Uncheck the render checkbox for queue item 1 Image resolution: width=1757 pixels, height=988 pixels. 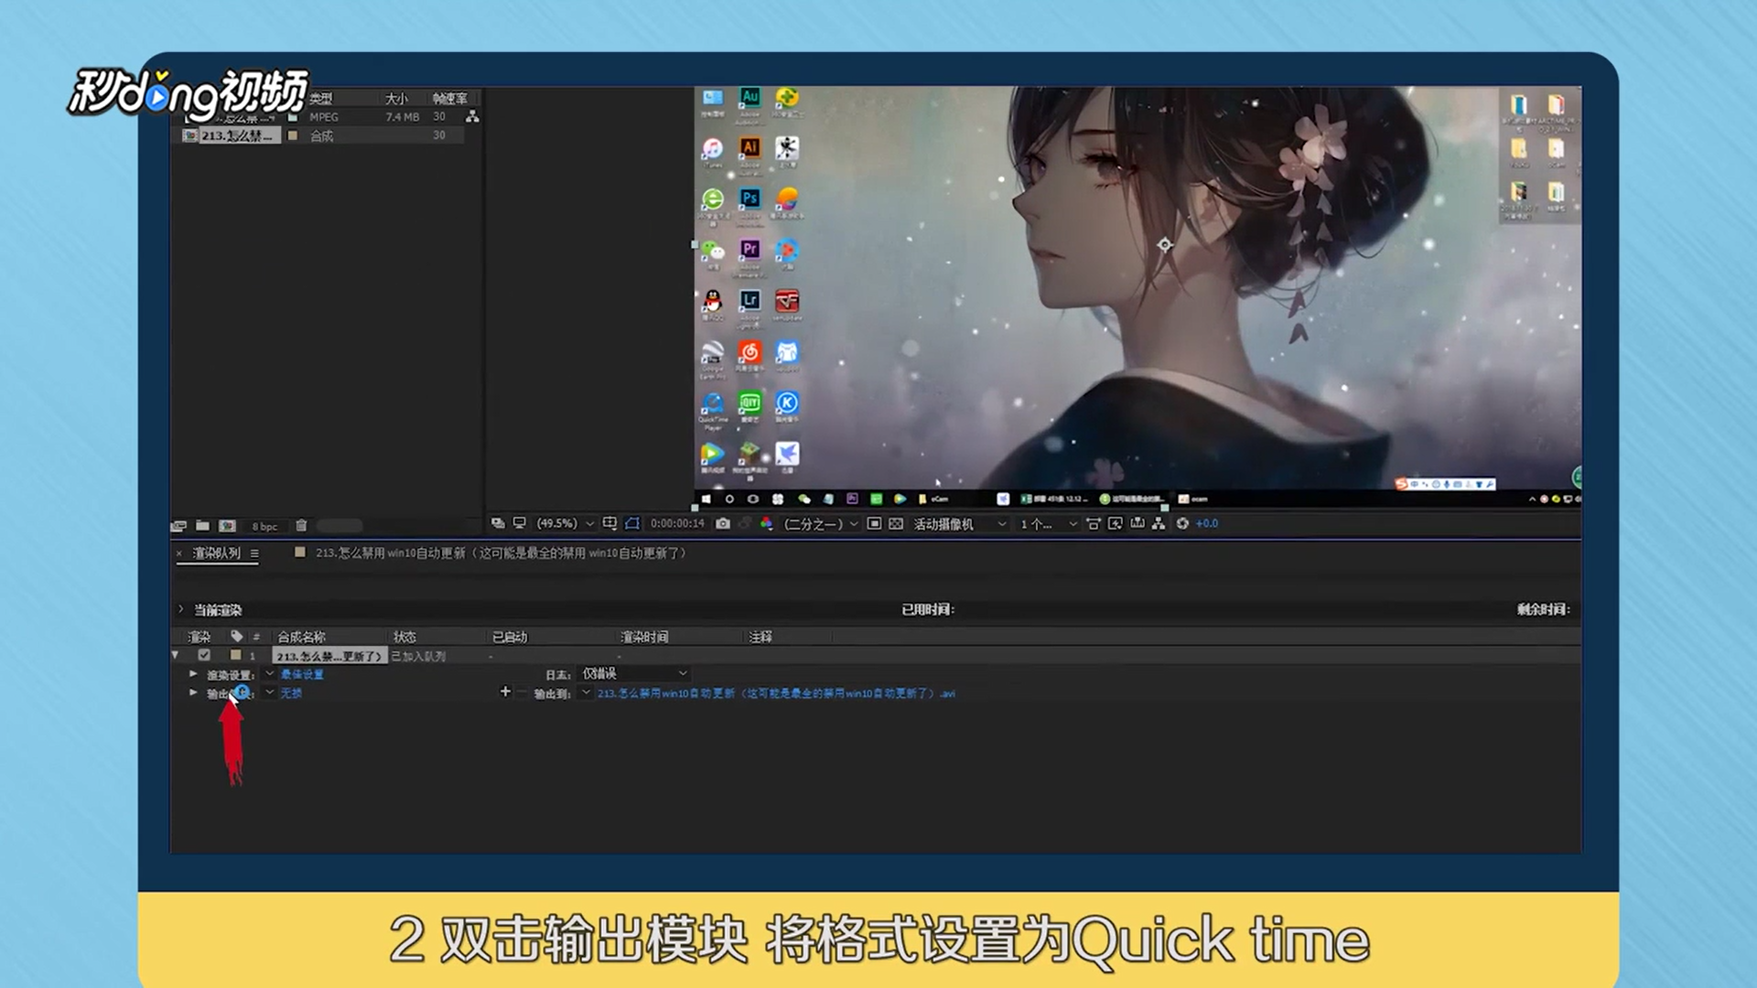[x=204, y=655]
